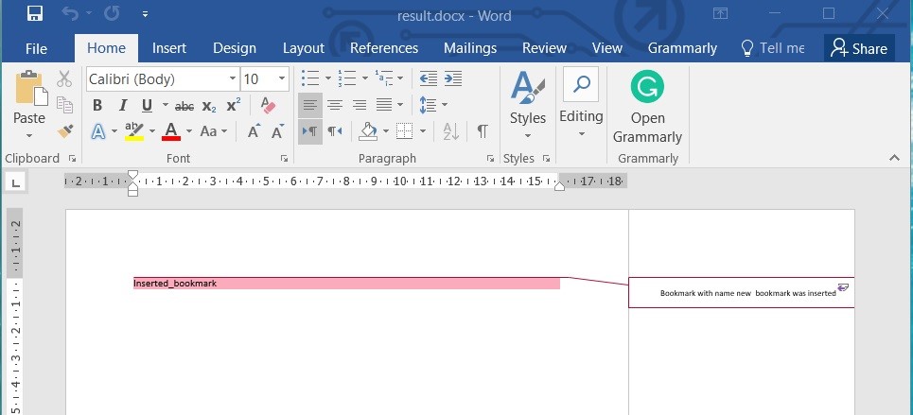This screenshot has width=913, height=415.
Task: Click the Share button
Action: pos(859,48)
